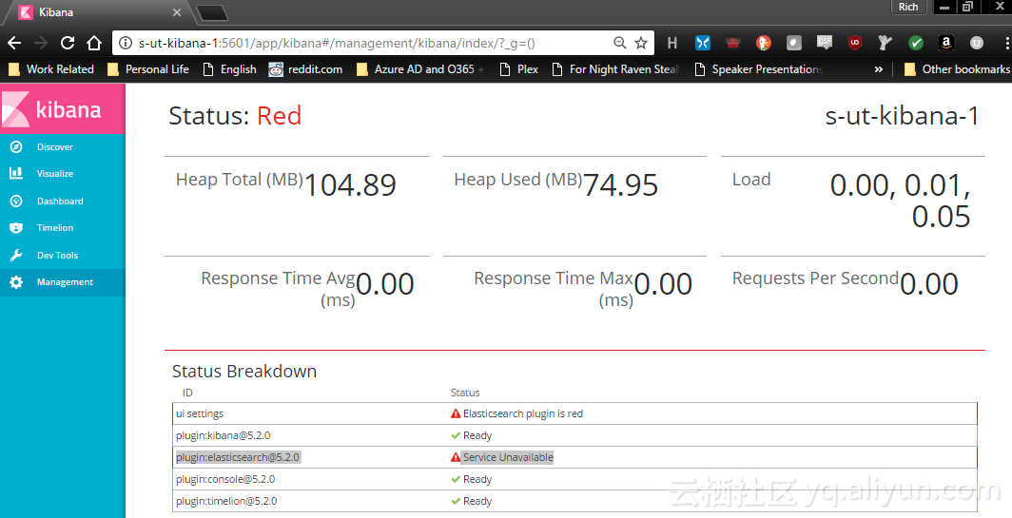This screenshot has height=518, width=1012.
Task: Click plugin:timelion@5.2.0 entry
Action: pyautogui.click(x=226, y=501)
